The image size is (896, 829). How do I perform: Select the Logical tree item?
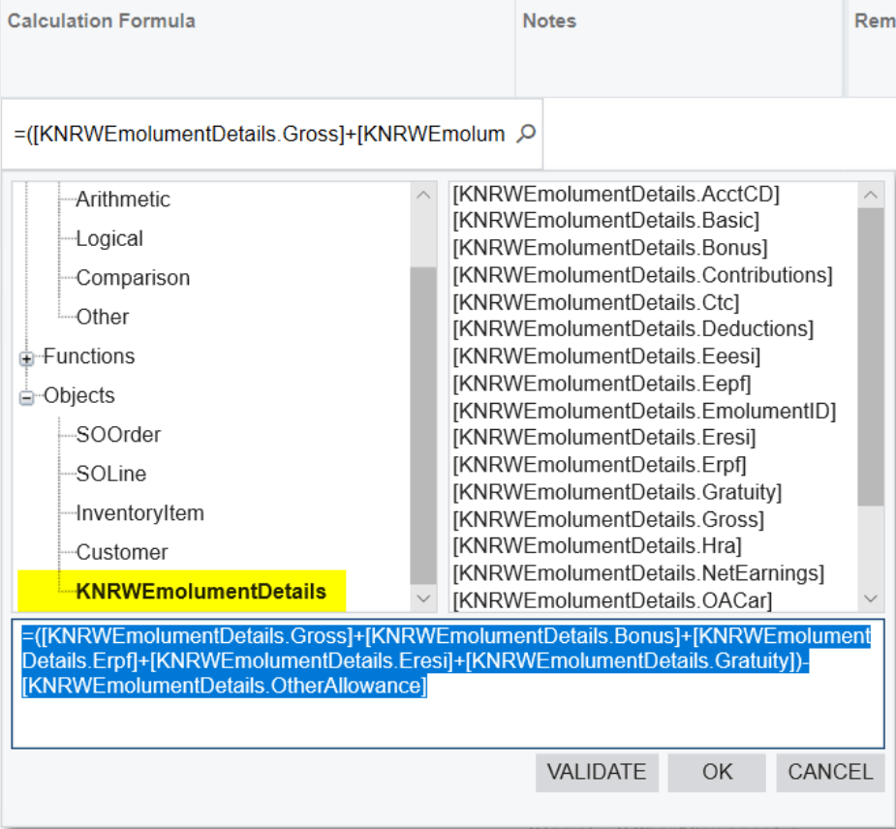point(109,239)
